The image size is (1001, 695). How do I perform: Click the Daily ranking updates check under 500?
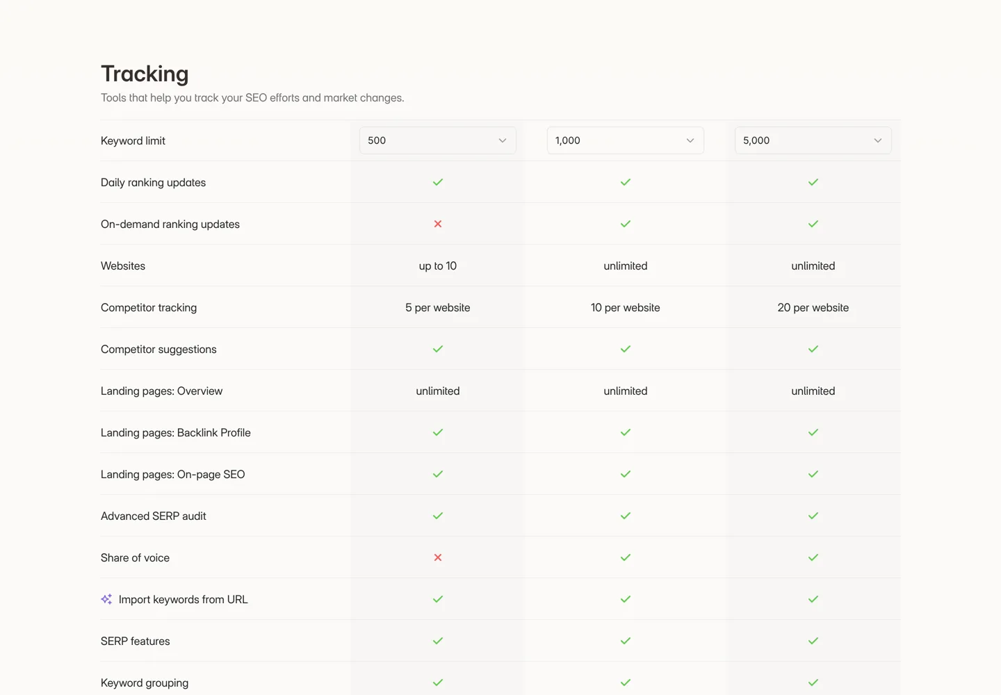(x=438, y=182)
